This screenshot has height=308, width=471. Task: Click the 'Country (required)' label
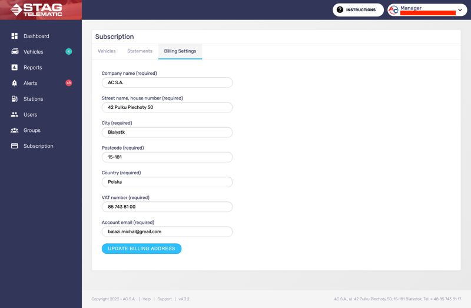(x=121, y=173)
